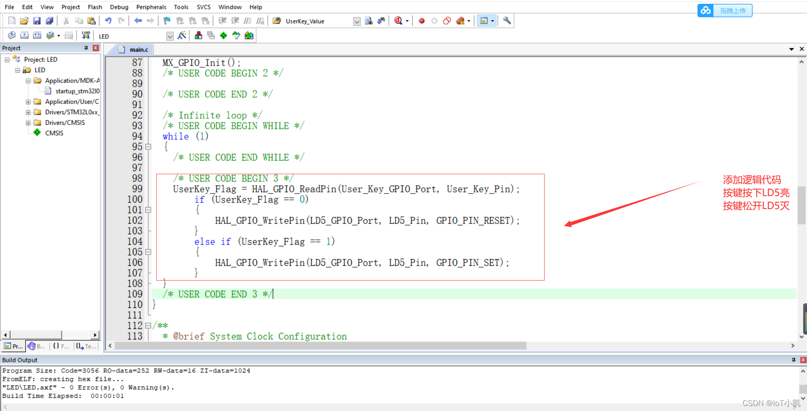This screenshot has width=807, height=411.
Task: Collapse Application/MDK-A folder
Action: (28, 81)
